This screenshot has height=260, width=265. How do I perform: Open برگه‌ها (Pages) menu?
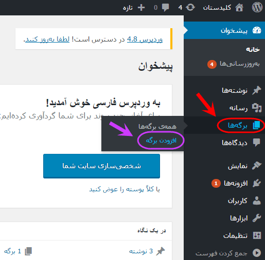point(238,125)
